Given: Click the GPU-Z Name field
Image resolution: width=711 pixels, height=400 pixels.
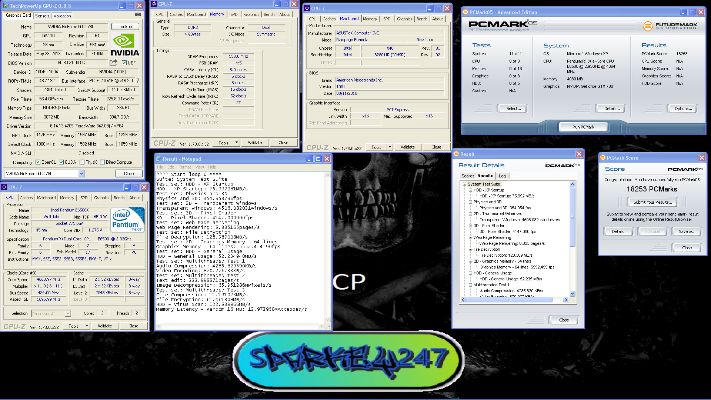Looking at the screenshot, I should (x=71, y=27).
